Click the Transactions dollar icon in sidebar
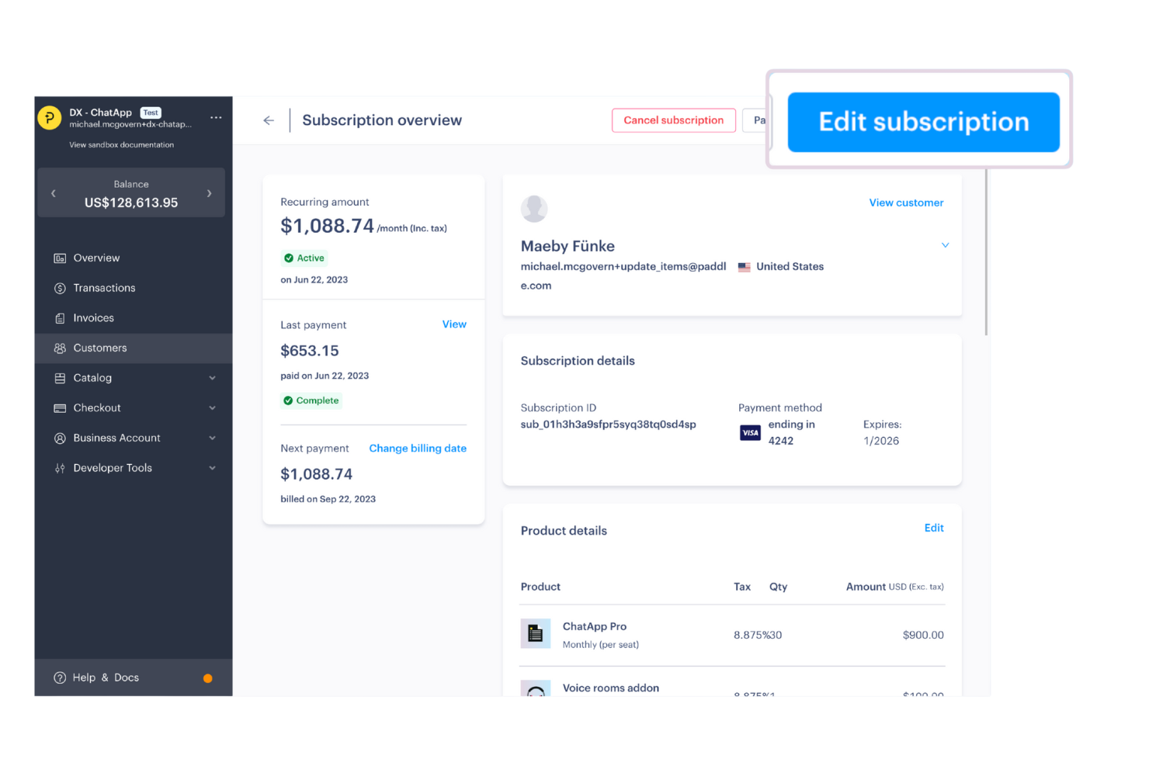 (60, 288)
